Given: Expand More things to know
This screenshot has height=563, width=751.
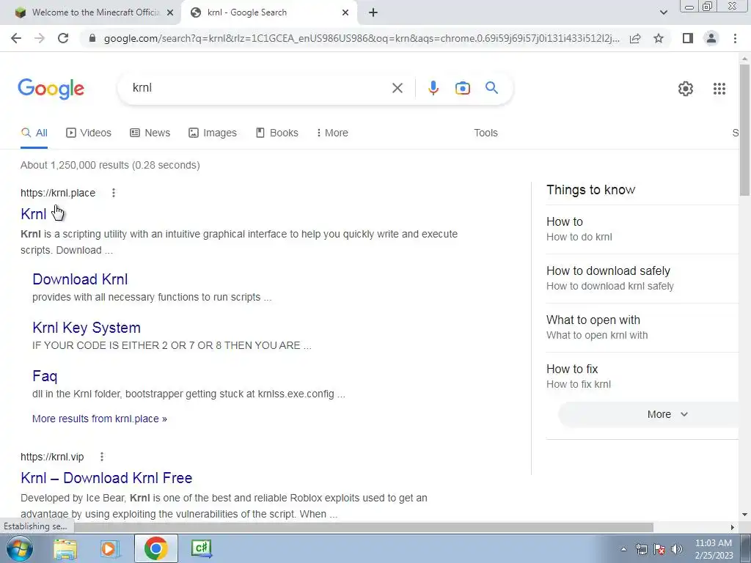Looking at the screenshot, I should pos(648,415).
